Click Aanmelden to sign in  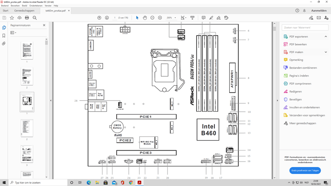[x=319, y=11]
